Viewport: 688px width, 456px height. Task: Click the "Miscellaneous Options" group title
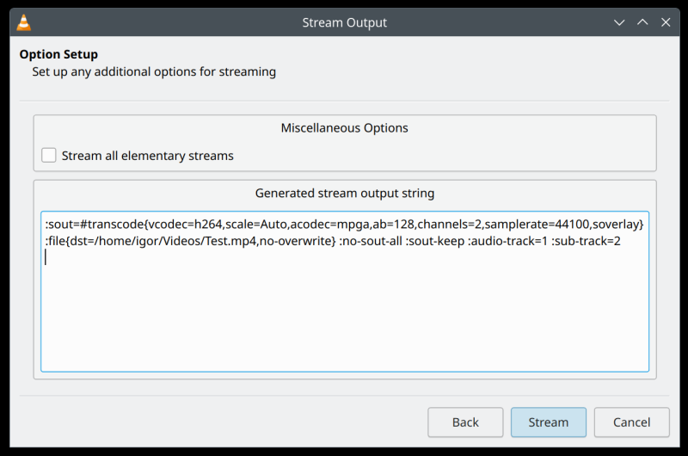point(345,127)
